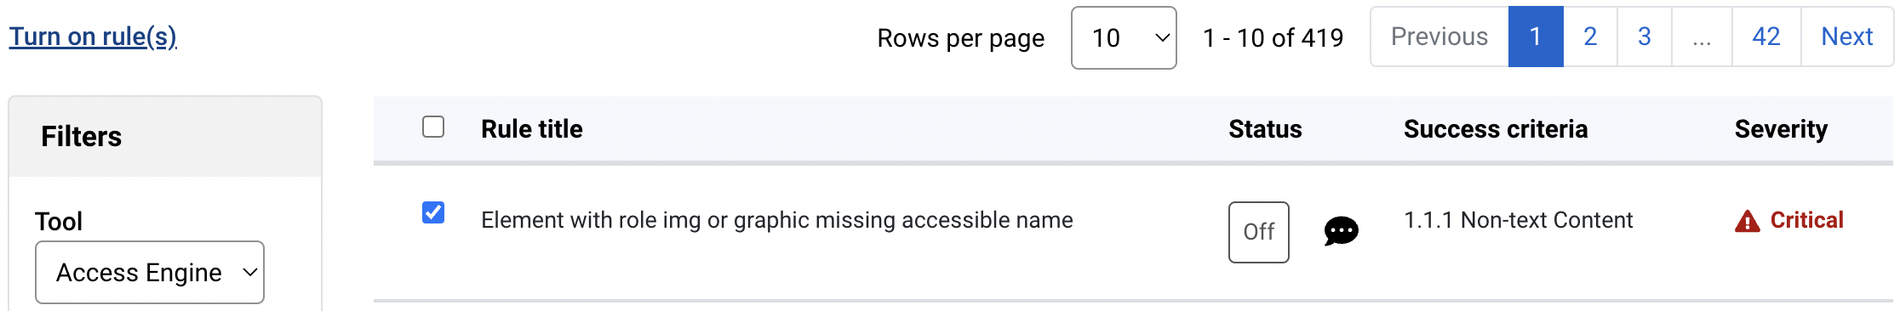This screenshot has height=311, width=1900.
Task: Uncheck the img role rule checkbox
Action: coord(433,212)
